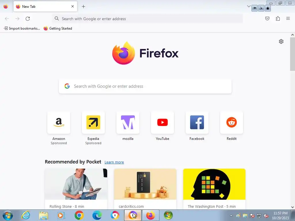The width and height of the screenshot is (295, 221).
Task: Click the pushpin title bar button
Action: pos(254,8)
